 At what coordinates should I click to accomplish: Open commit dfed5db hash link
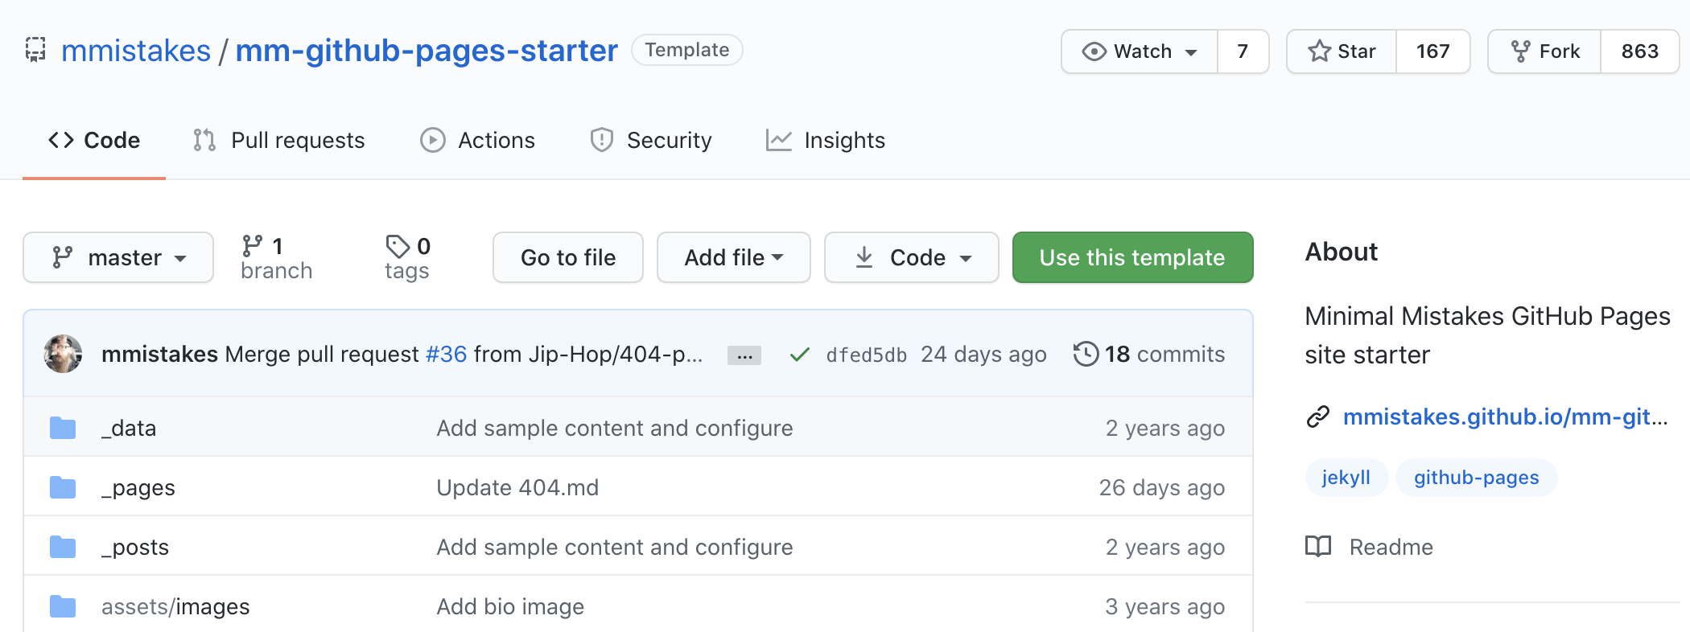point(867,355)
